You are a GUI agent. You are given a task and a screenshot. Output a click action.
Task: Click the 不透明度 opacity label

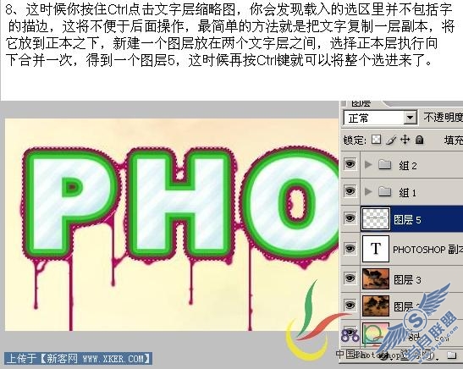[x=444, y=118]
